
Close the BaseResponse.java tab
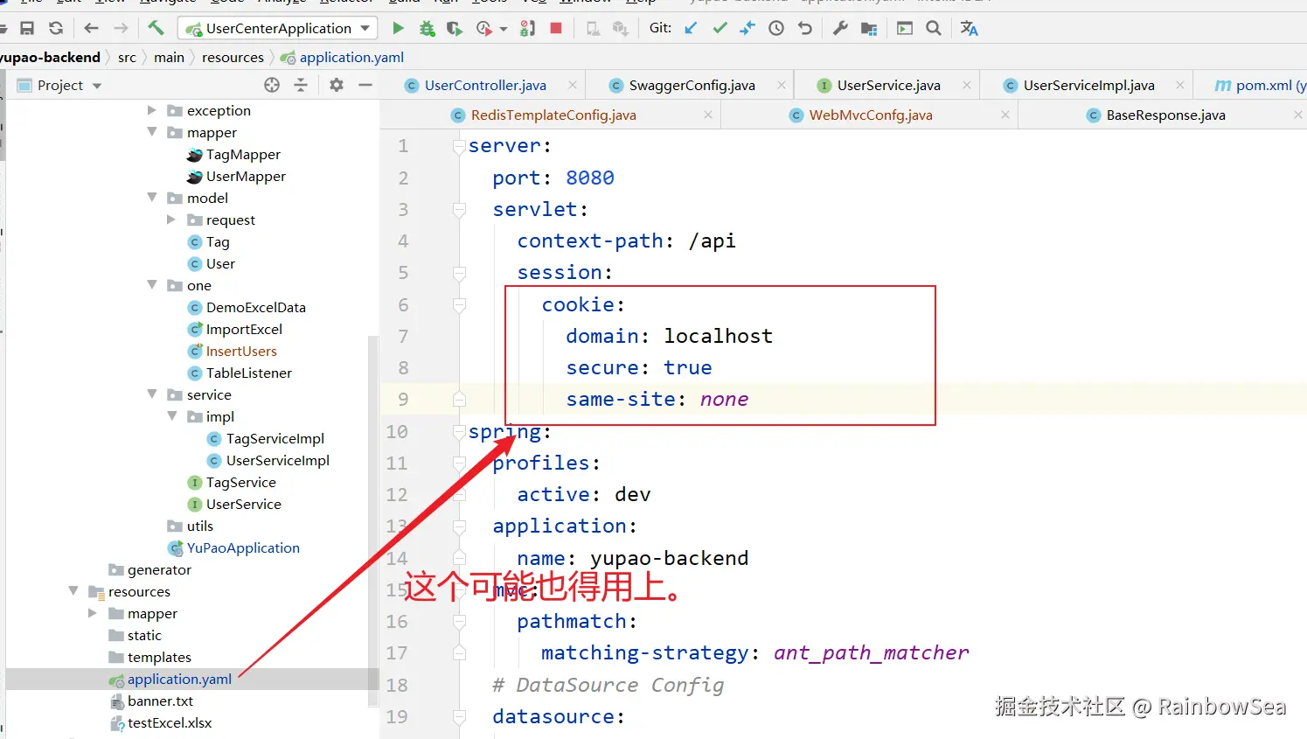click(1298, 115)
